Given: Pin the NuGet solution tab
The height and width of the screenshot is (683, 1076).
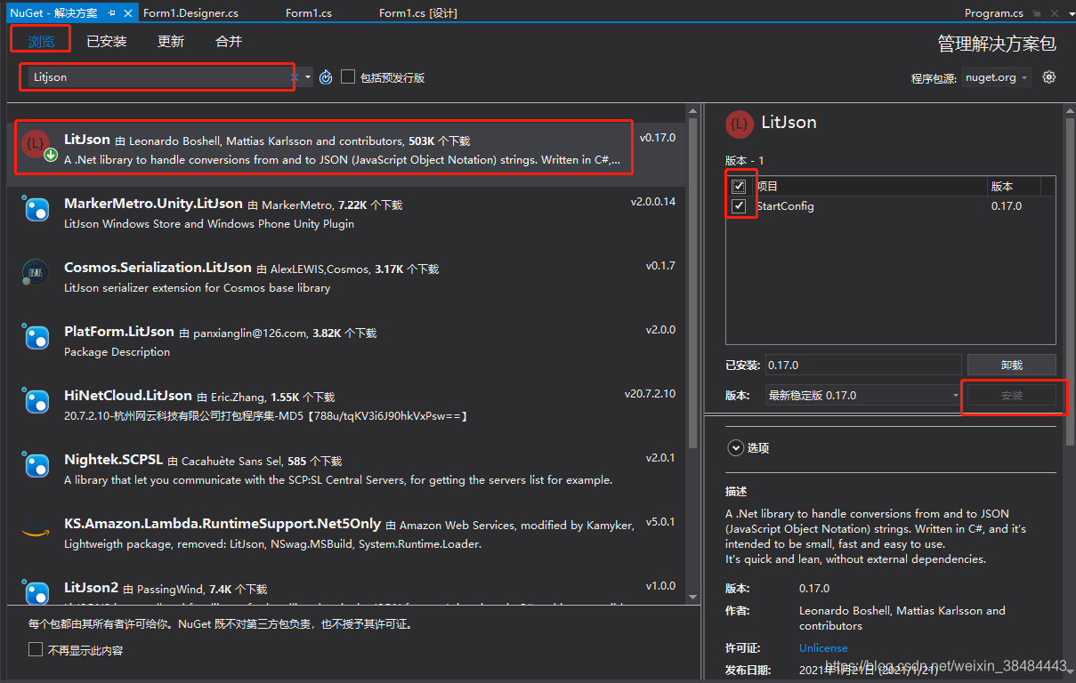Looking at the screenshot, I should [x=111, y=13].
